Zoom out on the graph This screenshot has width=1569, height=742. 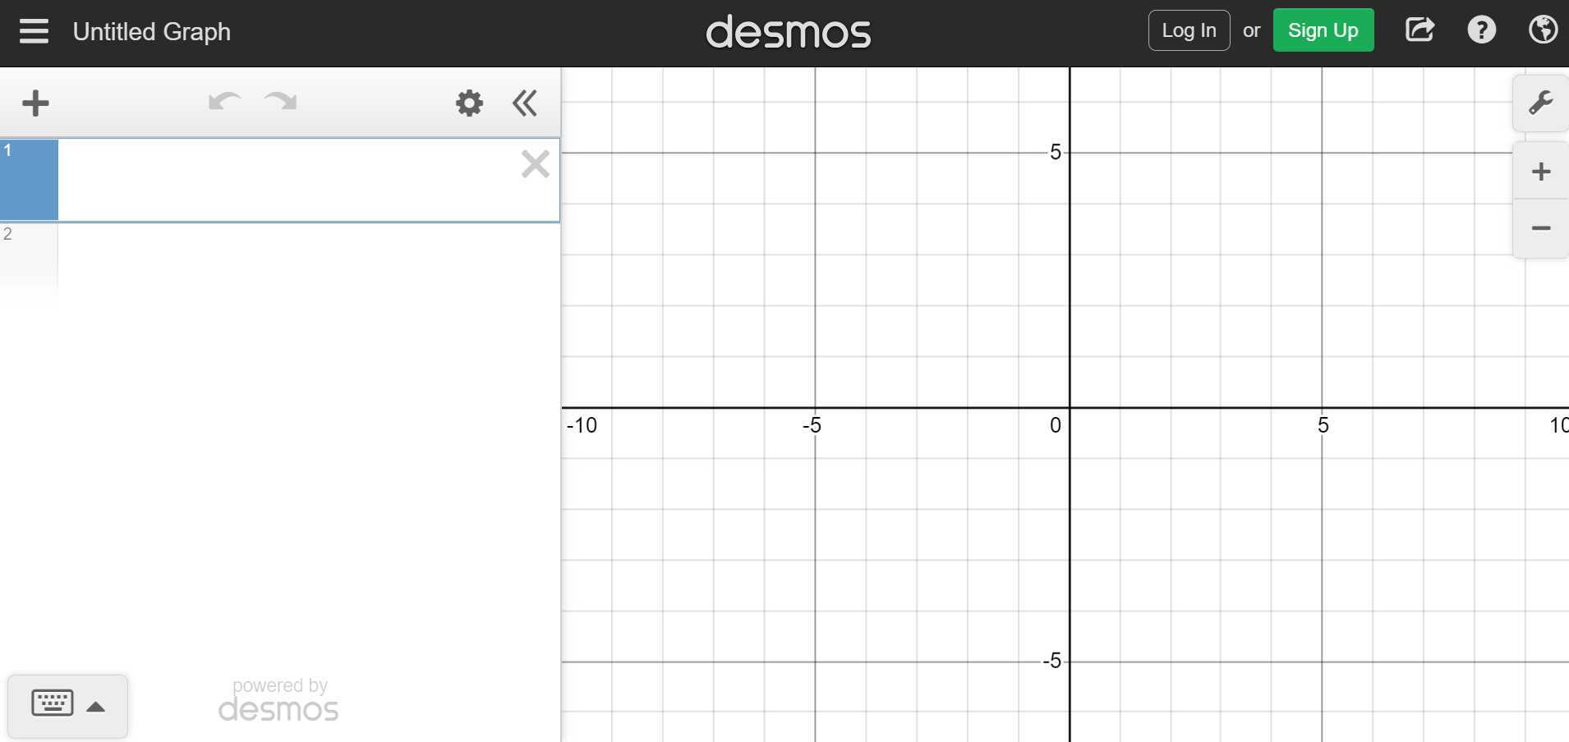[1539, 228]
